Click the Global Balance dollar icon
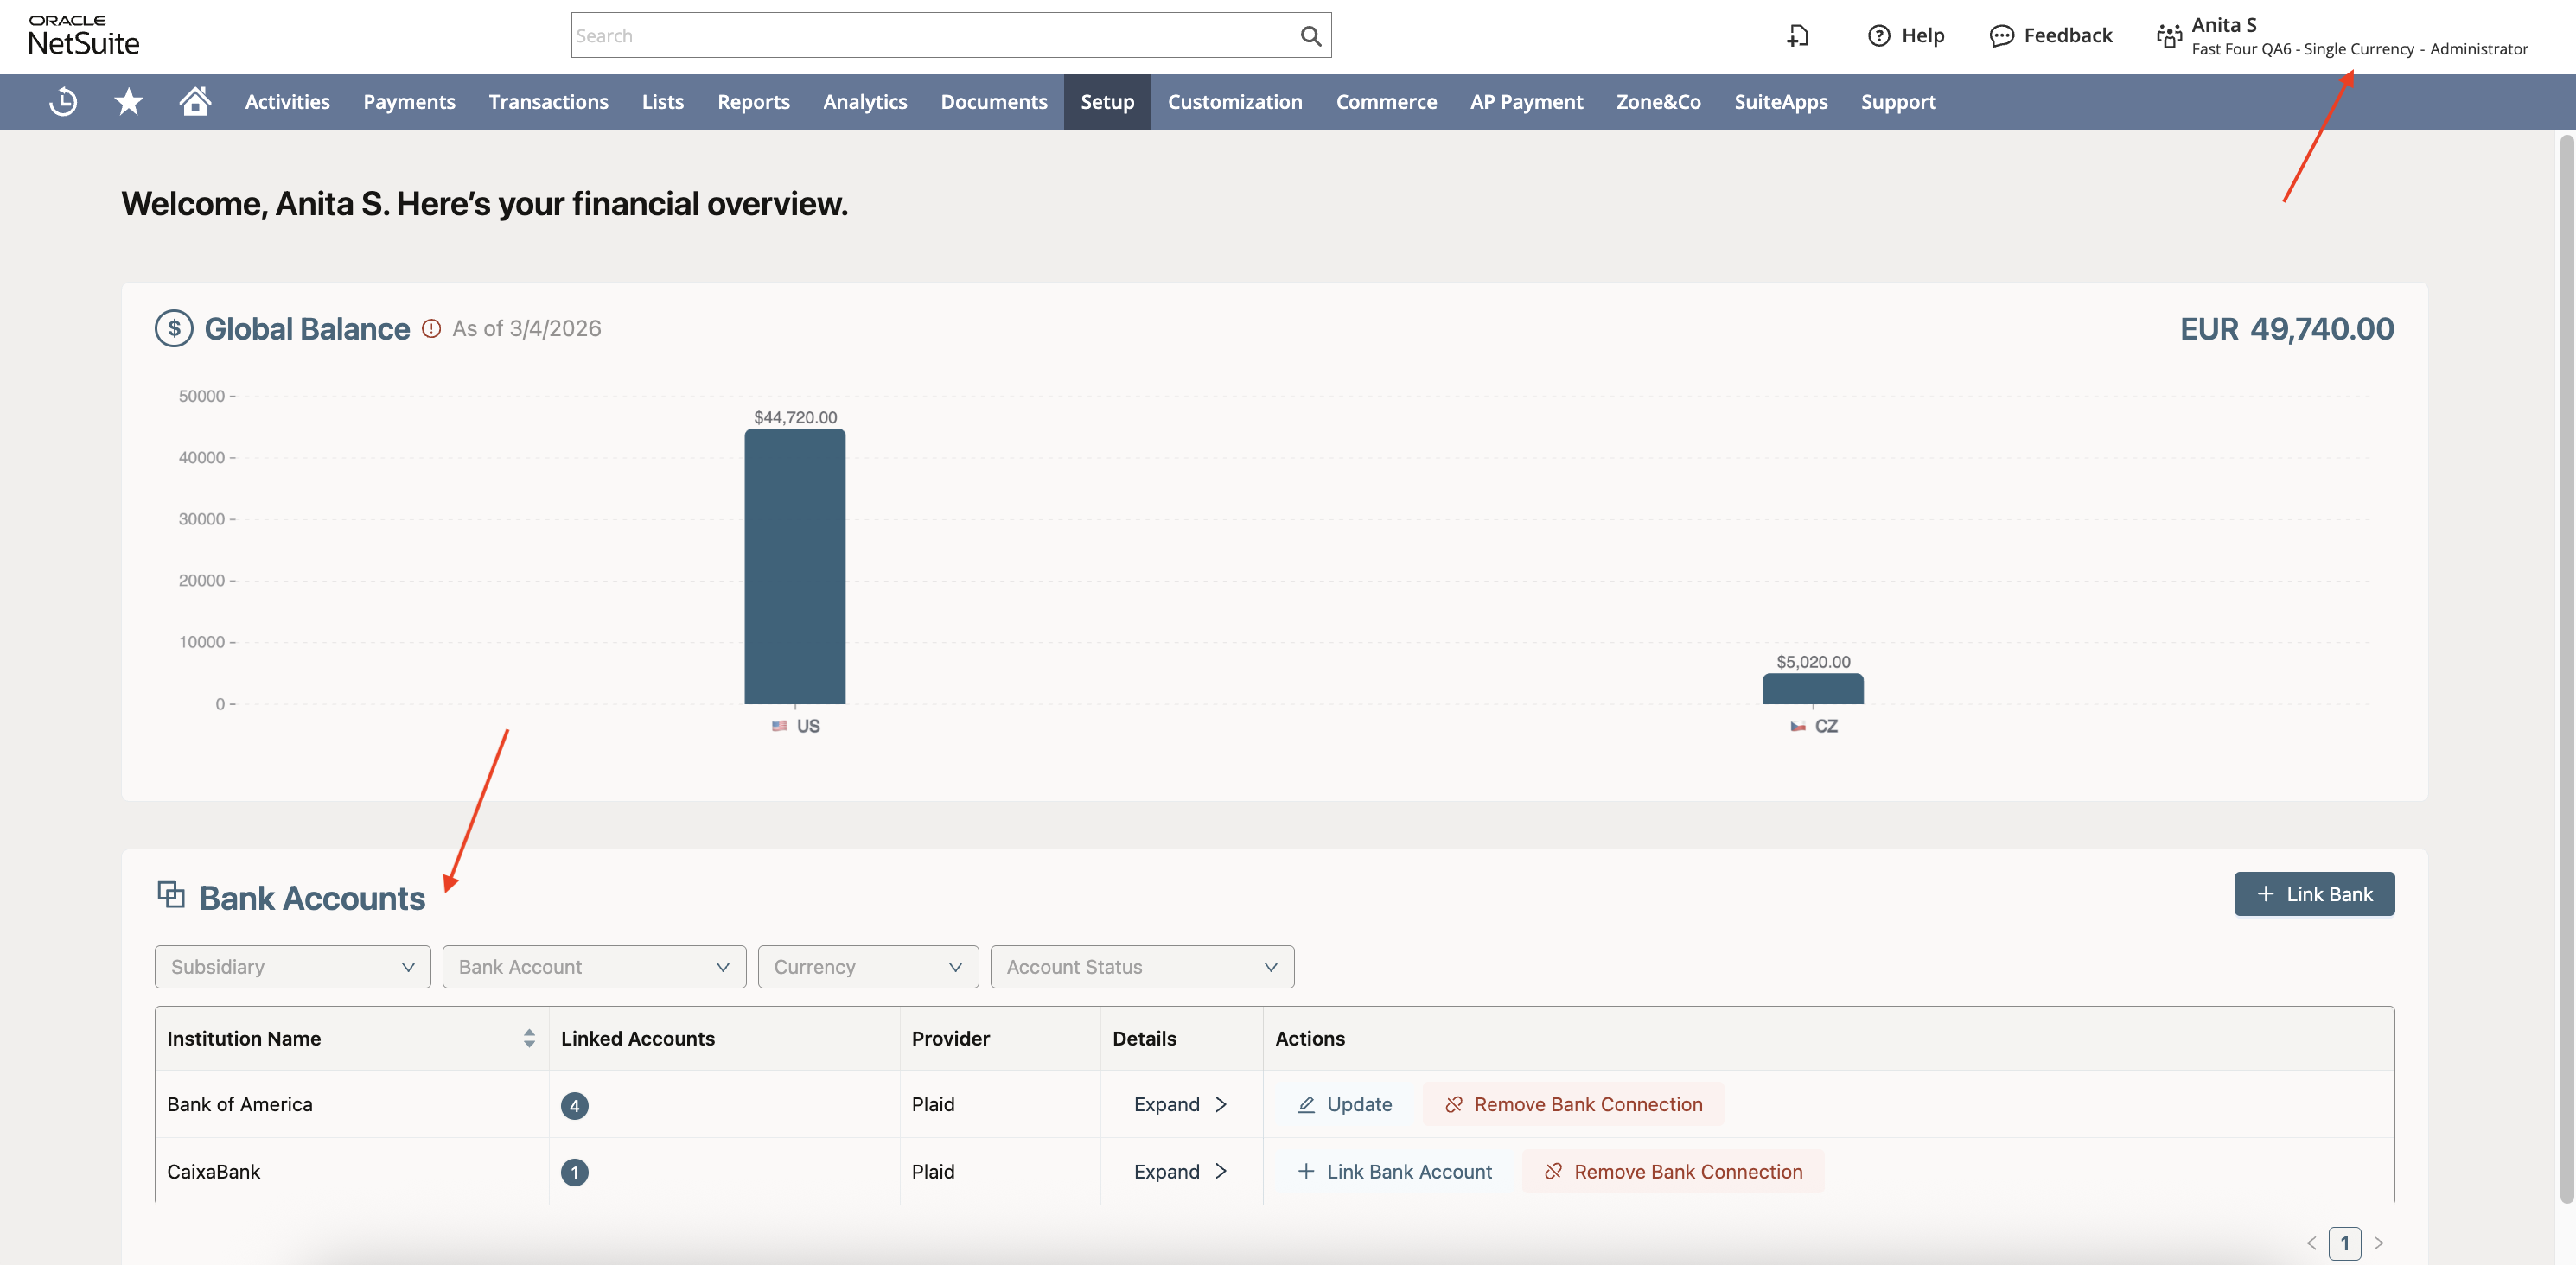This screenshot has width=2576, height=1265. (174, 328)
